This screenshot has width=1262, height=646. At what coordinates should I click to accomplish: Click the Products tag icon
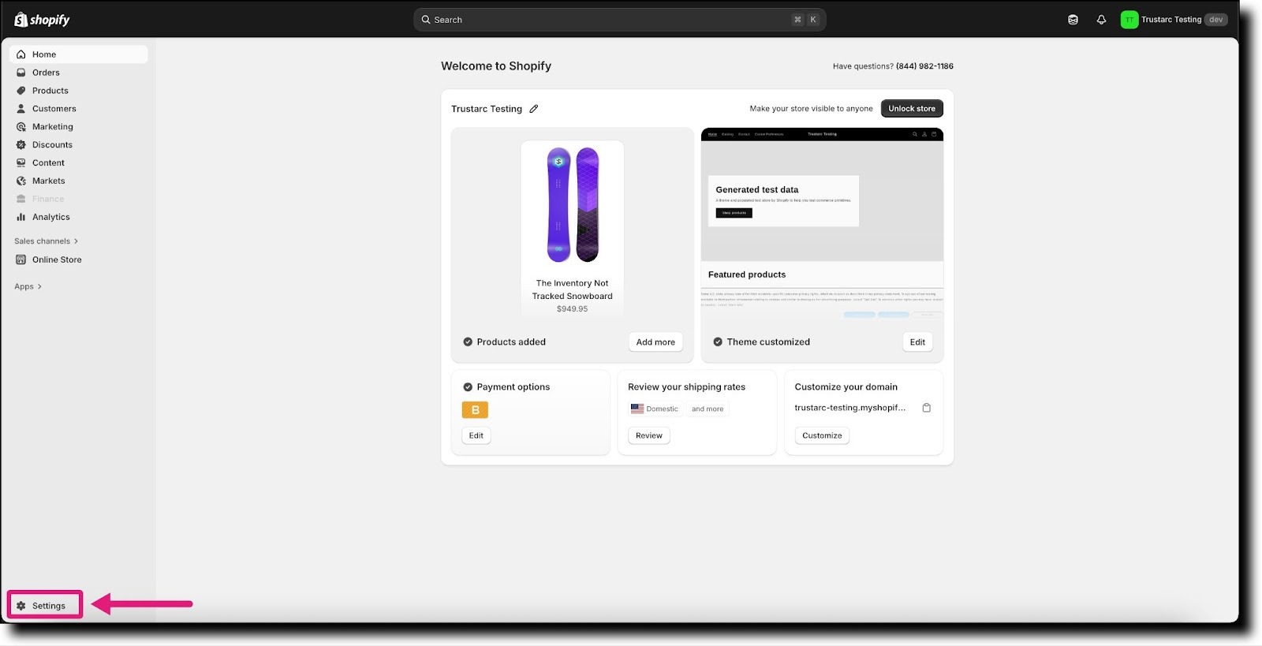click(x=21, y=91)
